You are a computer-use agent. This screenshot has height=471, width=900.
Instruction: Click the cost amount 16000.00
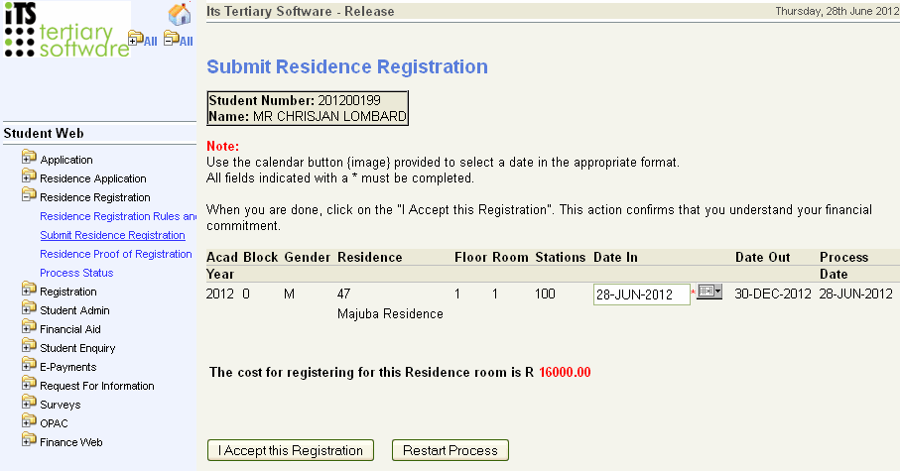pyautogui.click(x=565, y=372)
